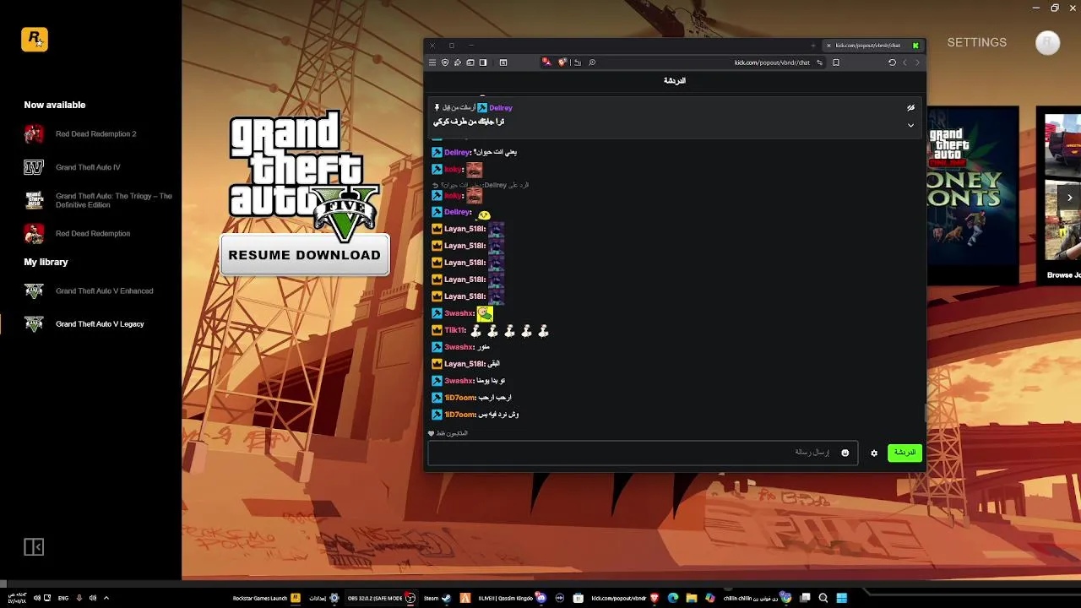
Task: Open chat settings gear icon
Action: 874,453
